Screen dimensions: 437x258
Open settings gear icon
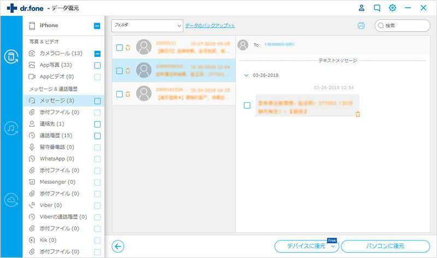click(x=392, y=8)
